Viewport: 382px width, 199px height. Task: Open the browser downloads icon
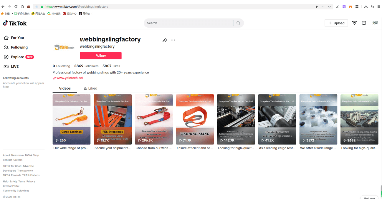[x=366, y=6]
